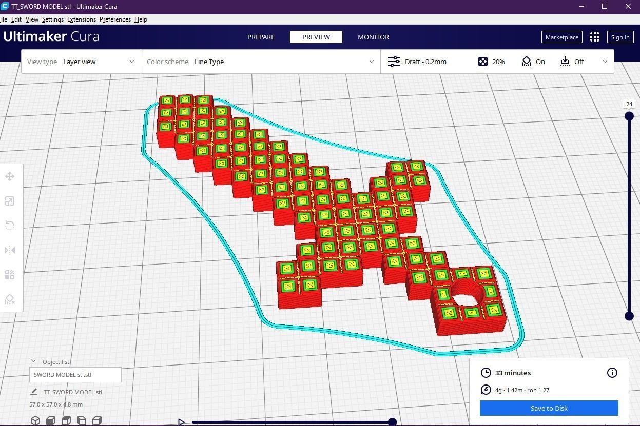Screen dimensions: 640x426
Task: Select the Move tool in left toolbar
Action: [10, 176]
